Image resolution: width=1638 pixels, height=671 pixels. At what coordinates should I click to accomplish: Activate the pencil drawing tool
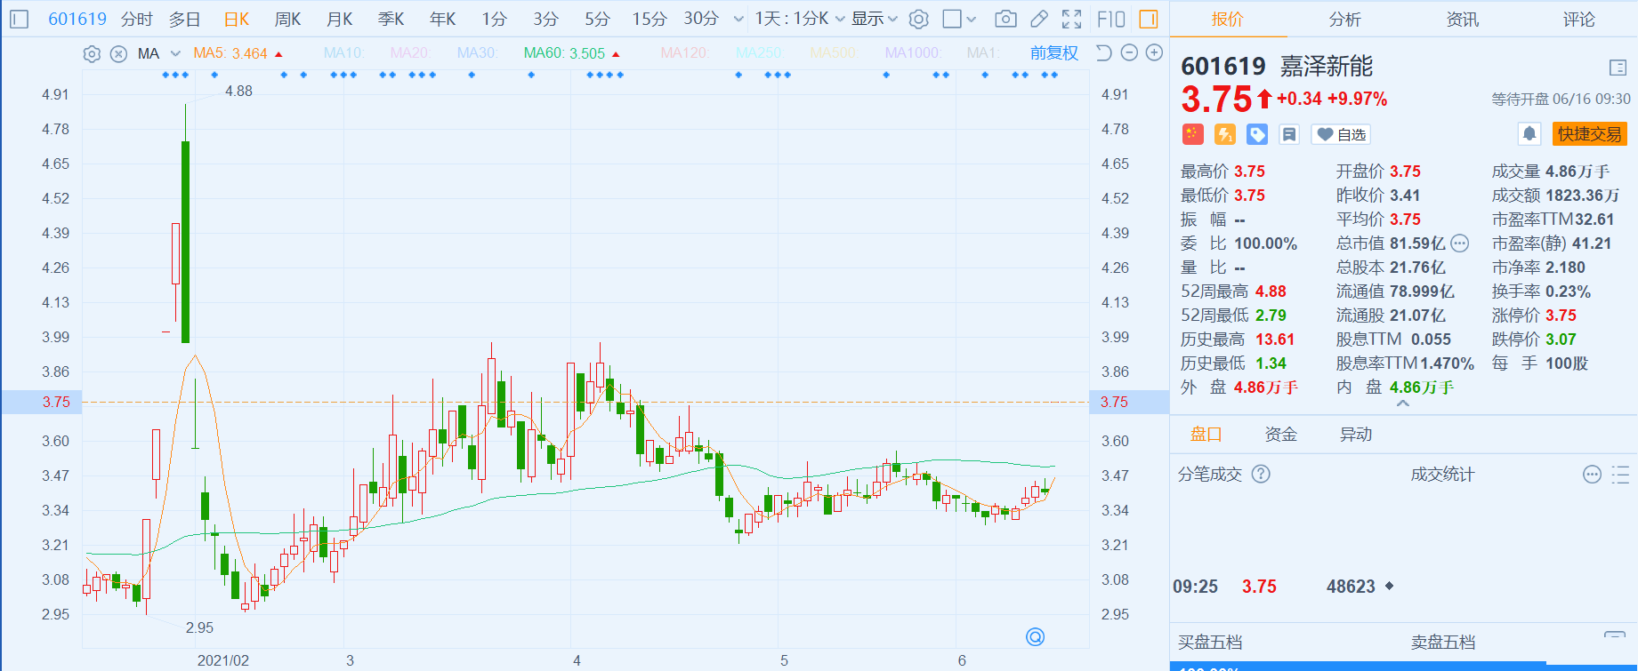pyautogui.click(x=1038, y=19)
